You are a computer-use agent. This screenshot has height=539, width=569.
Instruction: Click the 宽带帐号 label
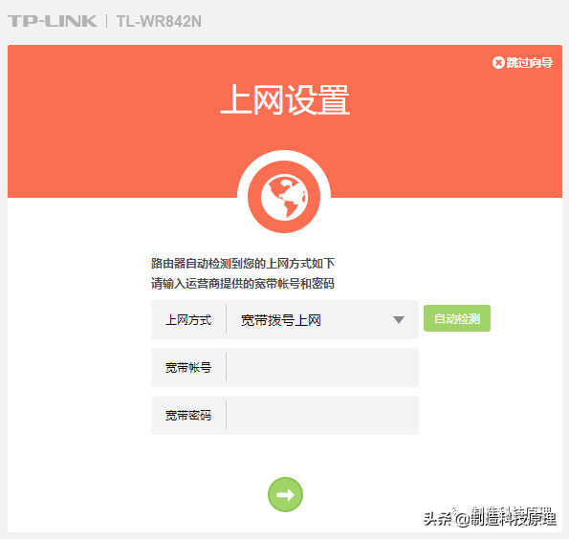click(x=188, y=367)
